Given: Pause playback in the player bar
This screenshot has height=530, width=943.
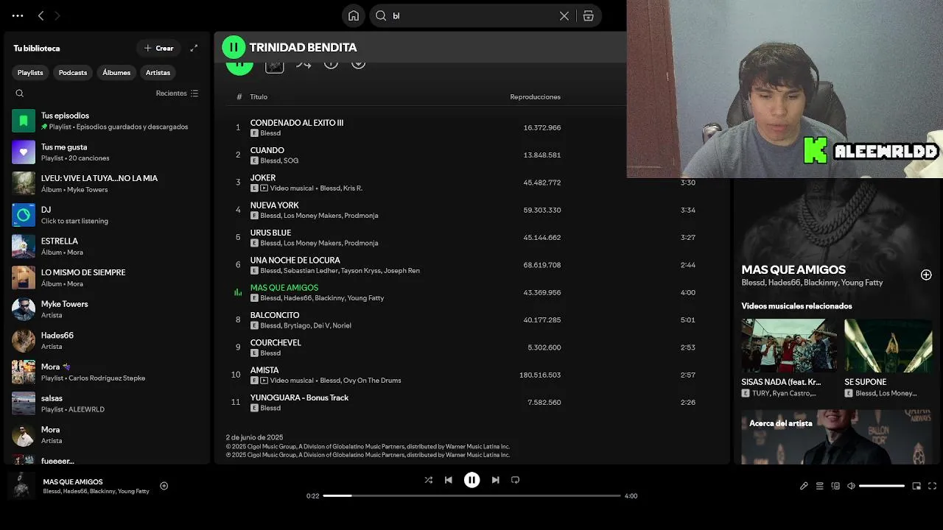Looking at the screenshot, I should (x=471, y=480).
